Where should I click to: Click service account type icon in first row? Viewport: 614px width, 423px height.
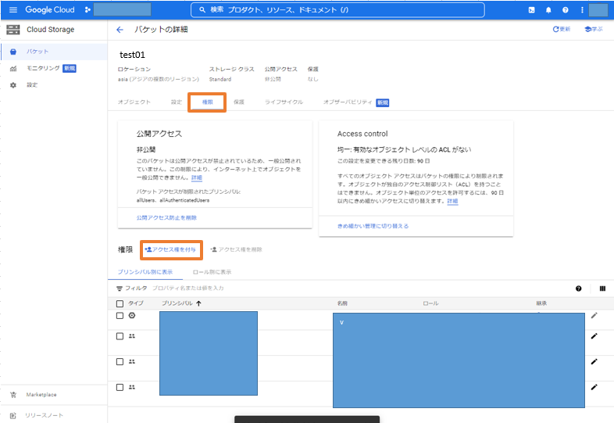pyautogui.click(x=132, y=315)
